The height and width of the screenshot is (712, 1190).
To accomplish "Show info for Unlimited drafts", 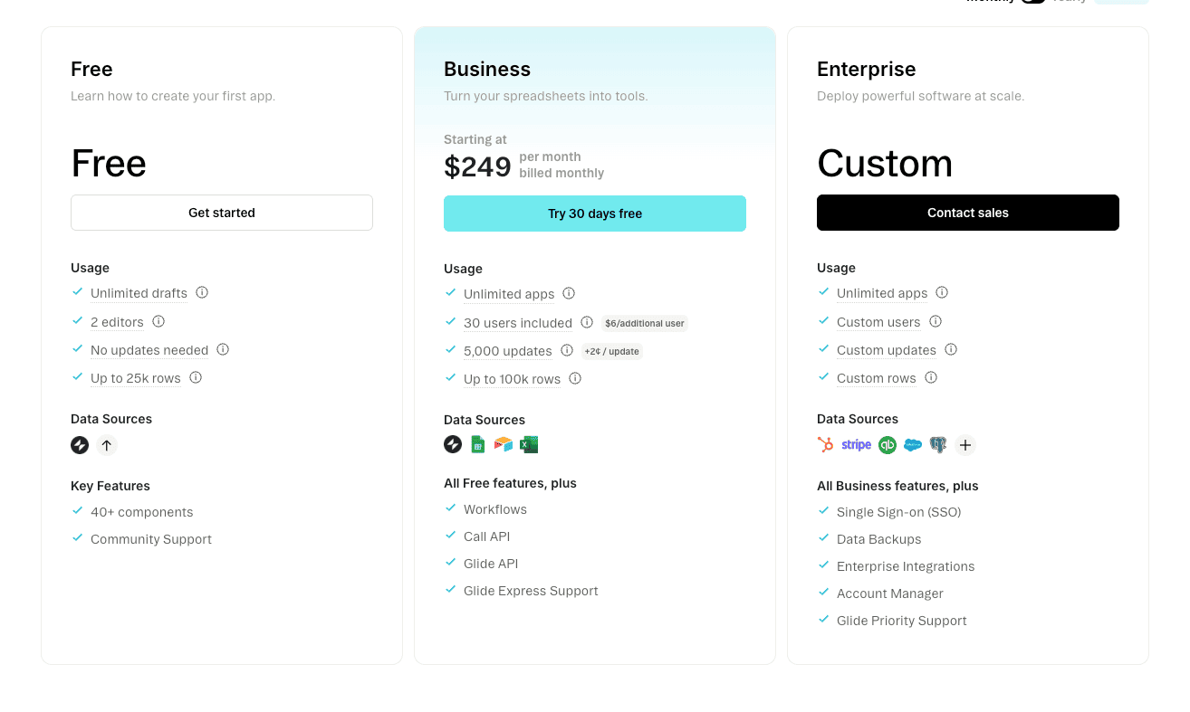I will pyautogui.click(x=202, y=292).
